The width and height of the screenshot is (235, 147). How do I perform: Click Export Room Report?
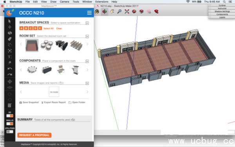54,102
